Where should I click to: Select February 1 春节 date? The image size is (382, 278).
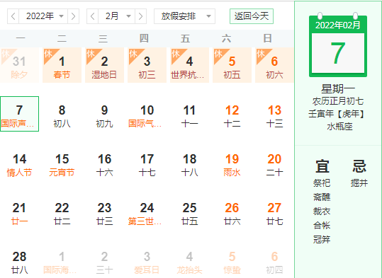62,65
